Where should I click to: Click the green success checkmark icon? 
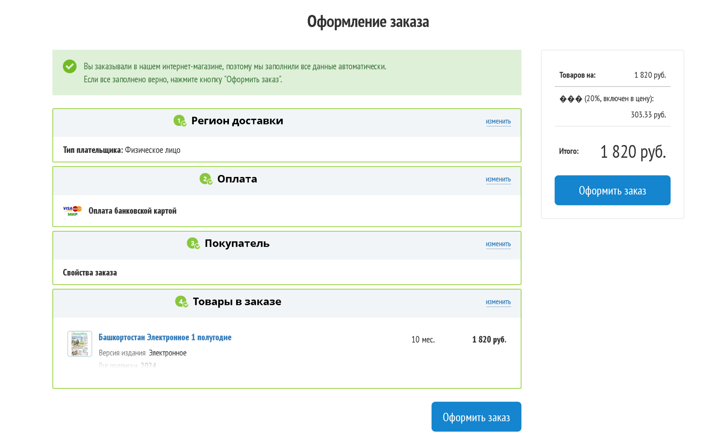coord(70,66)
